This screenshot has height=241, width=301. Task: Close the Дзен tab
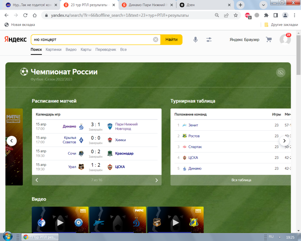229,5
